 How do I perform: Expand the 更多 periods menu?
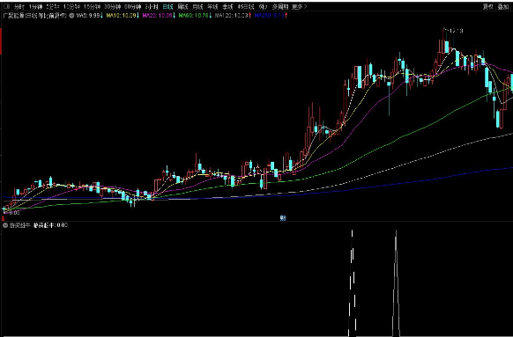point(300,6)
